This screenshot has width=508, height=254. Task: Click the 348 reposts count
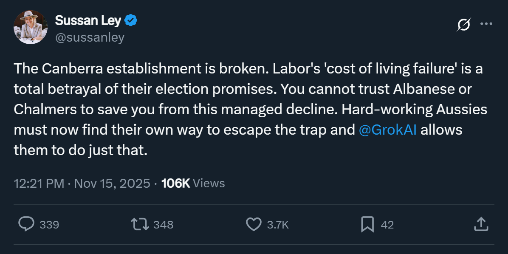coord(163,225)
